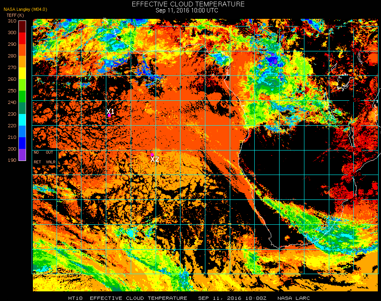Select the dark maroon 300-310 K legend swatch
The image size is (381, 301).
pyautogui.click(x=22, y=27)
